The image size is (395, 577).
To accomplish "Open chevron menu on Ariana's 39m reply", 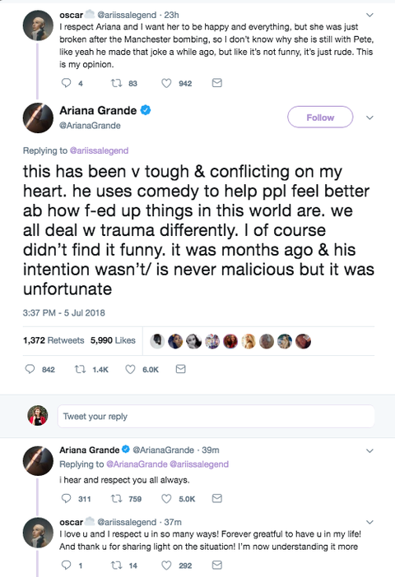I will 369,450.
